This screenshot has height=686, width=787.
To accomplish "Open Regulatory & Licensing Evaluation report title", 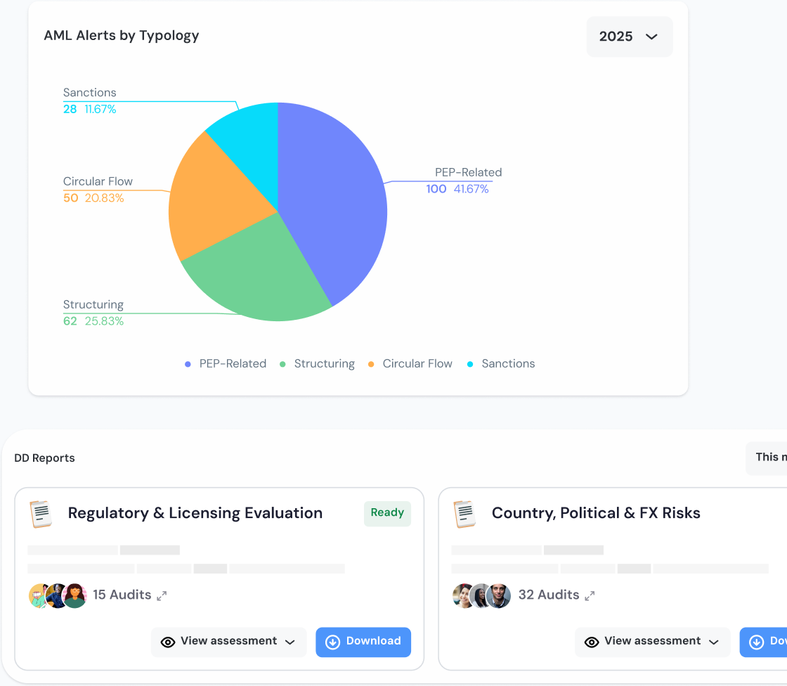I will pyautogui.click(x=195, y=512).
